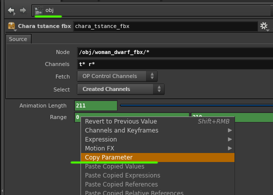
Task: Click the obj network clapperboard icon
Action: pos(38,10)
